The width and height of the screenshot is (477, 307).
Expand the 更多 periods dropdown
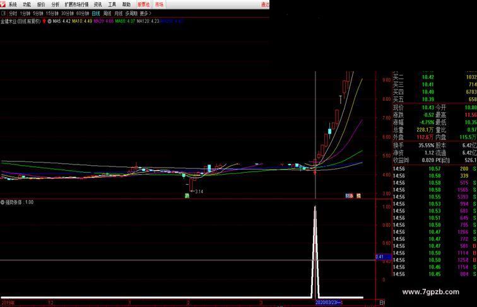click(145, 13)
